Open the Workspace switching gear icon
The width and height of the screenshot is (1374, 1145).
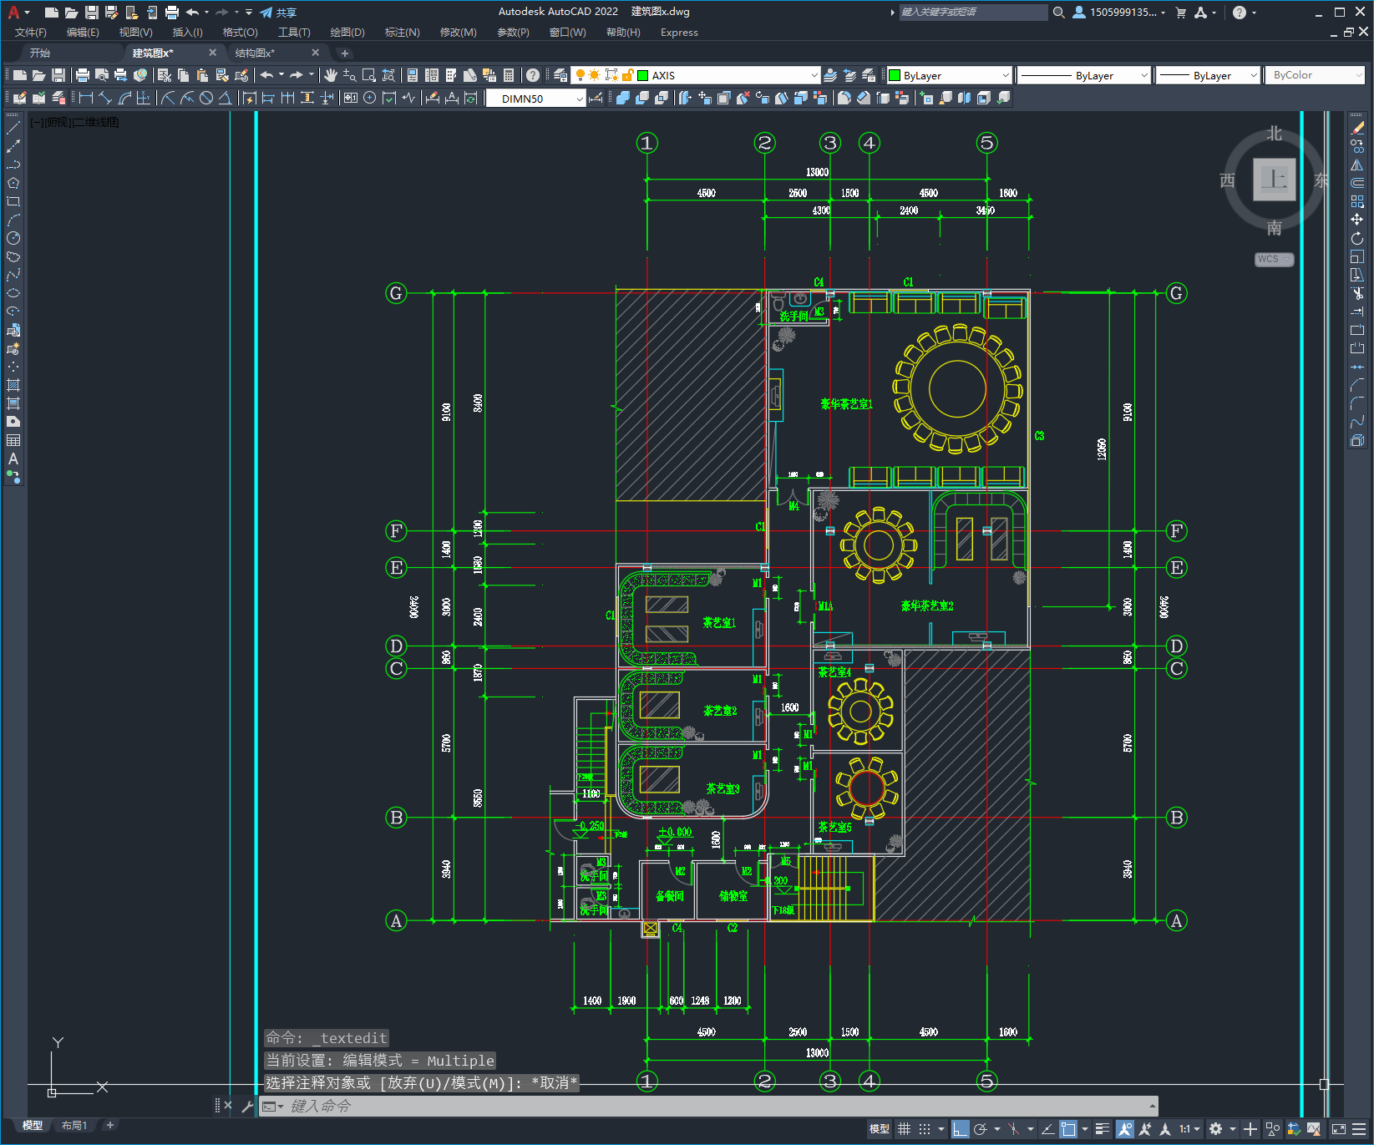point(1216,1129)
